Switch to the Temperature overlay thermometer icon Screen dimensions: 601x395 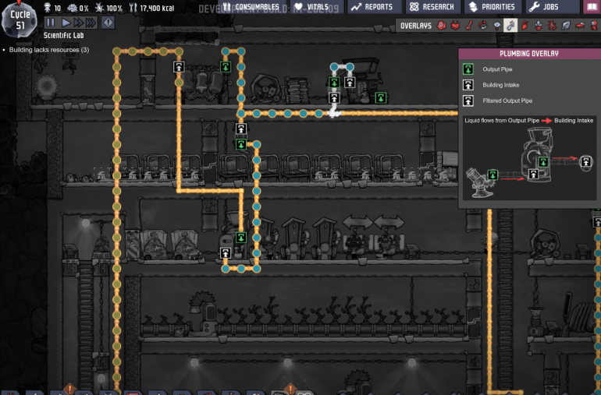tap(470, 26)
